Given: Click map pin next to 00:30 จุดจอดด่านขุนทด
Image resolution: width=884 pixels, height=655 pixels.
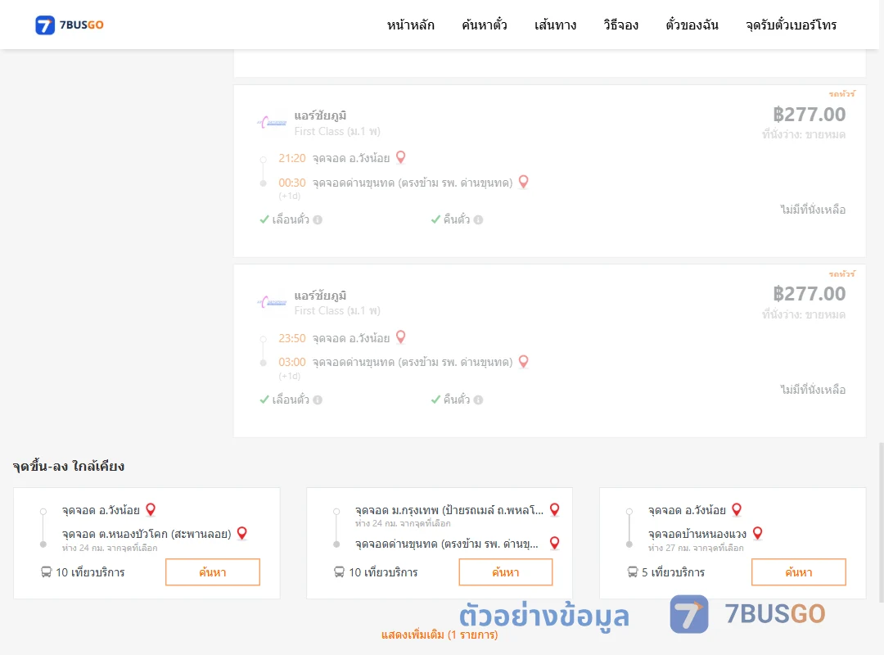Looking at the screenshot, I should click(x=524, y=182).
